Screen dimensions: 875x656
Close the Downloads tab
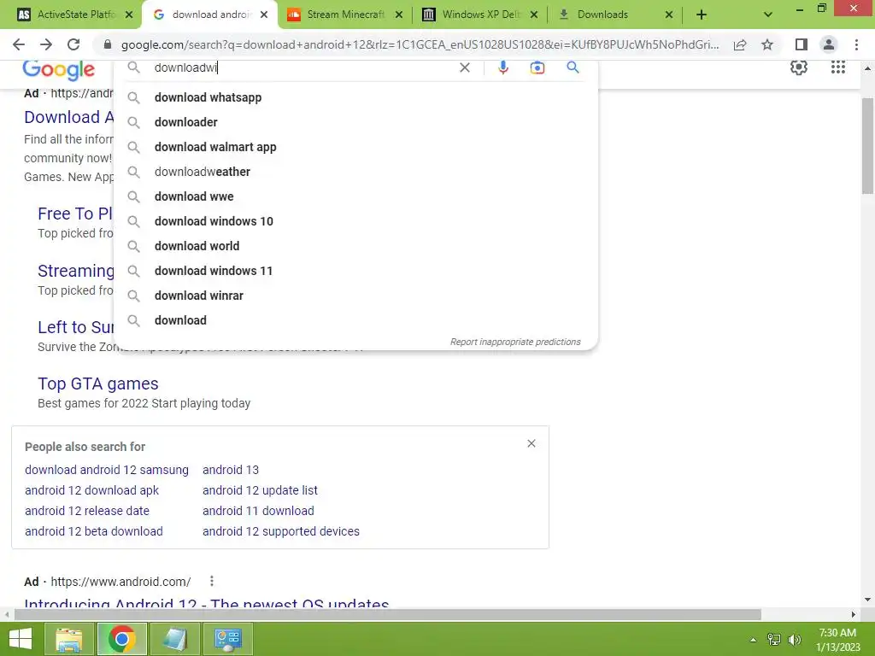pos(669,15)
